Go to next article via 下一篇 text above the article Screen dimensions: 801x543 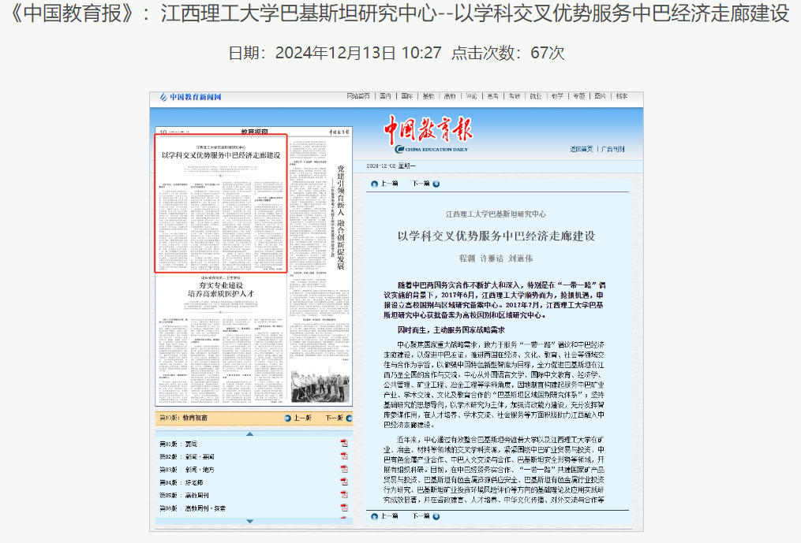421,183
